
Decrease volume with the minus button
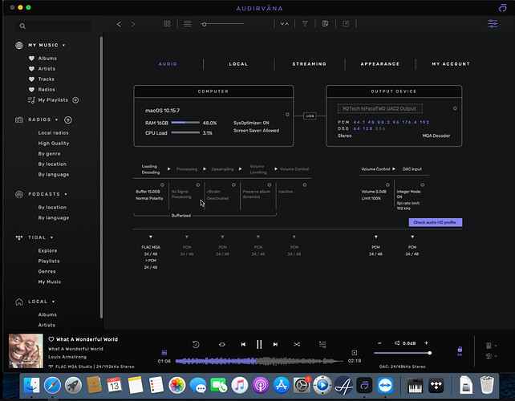(379, 343)
